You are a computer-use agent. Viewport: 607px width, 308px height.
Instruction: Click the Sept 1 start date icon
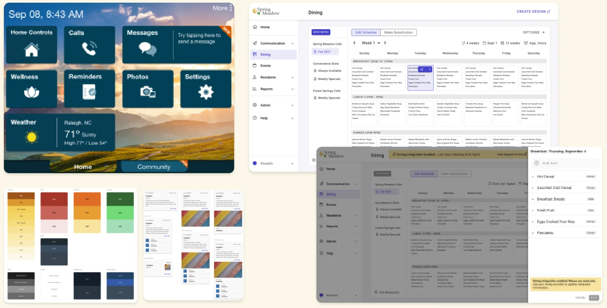[x=484, y=43]
